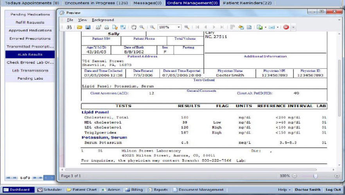Open Approved Medications in sidebar
This screenshot has height=195, width=345.
click(30, 30)
